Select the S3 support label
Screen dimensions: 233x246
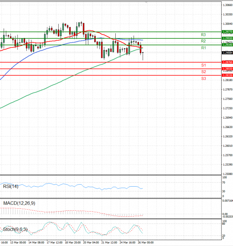click(x=203, y=78)
